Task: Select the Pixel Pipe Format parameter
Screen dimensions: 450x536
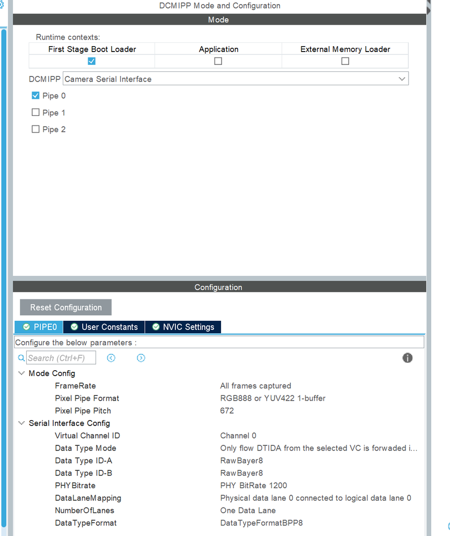Action: (x=87, y=398)
